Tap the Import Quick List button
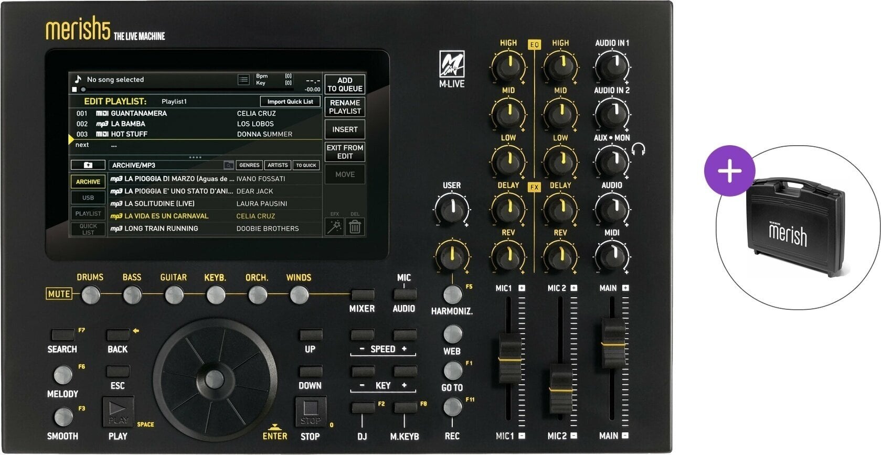881x455 pixels. [x=290, y=102]
